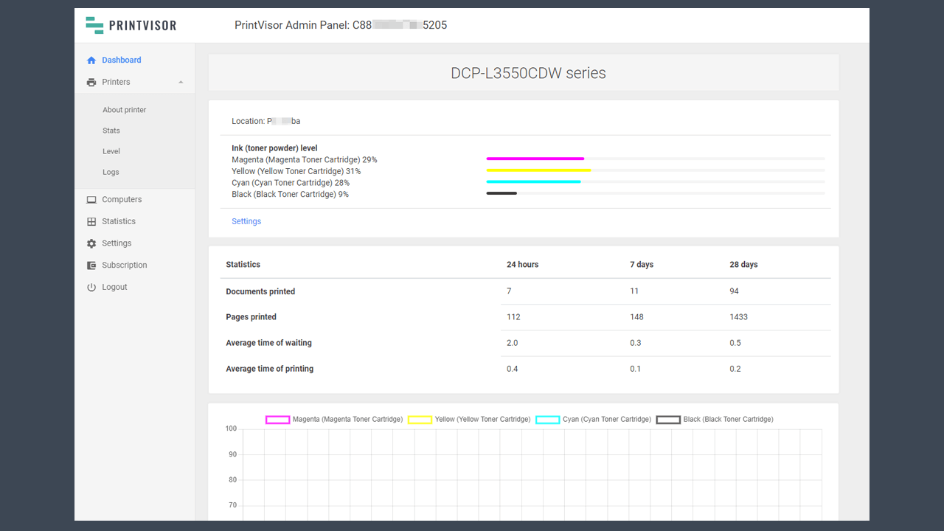The image size is (944, 531).
Task: Open the Stats submenu item
Action: (111, 131)
